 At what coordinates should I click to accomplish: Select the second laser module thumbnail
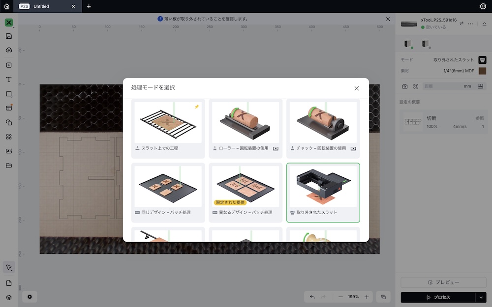(x=425, y=43)
